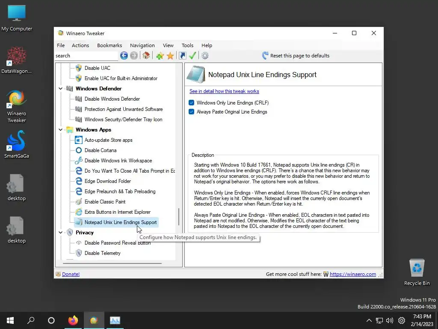This screenshot has width=438, height=329.
Task: Click the Cortana circle taskbar button
Action: point(51,320)
